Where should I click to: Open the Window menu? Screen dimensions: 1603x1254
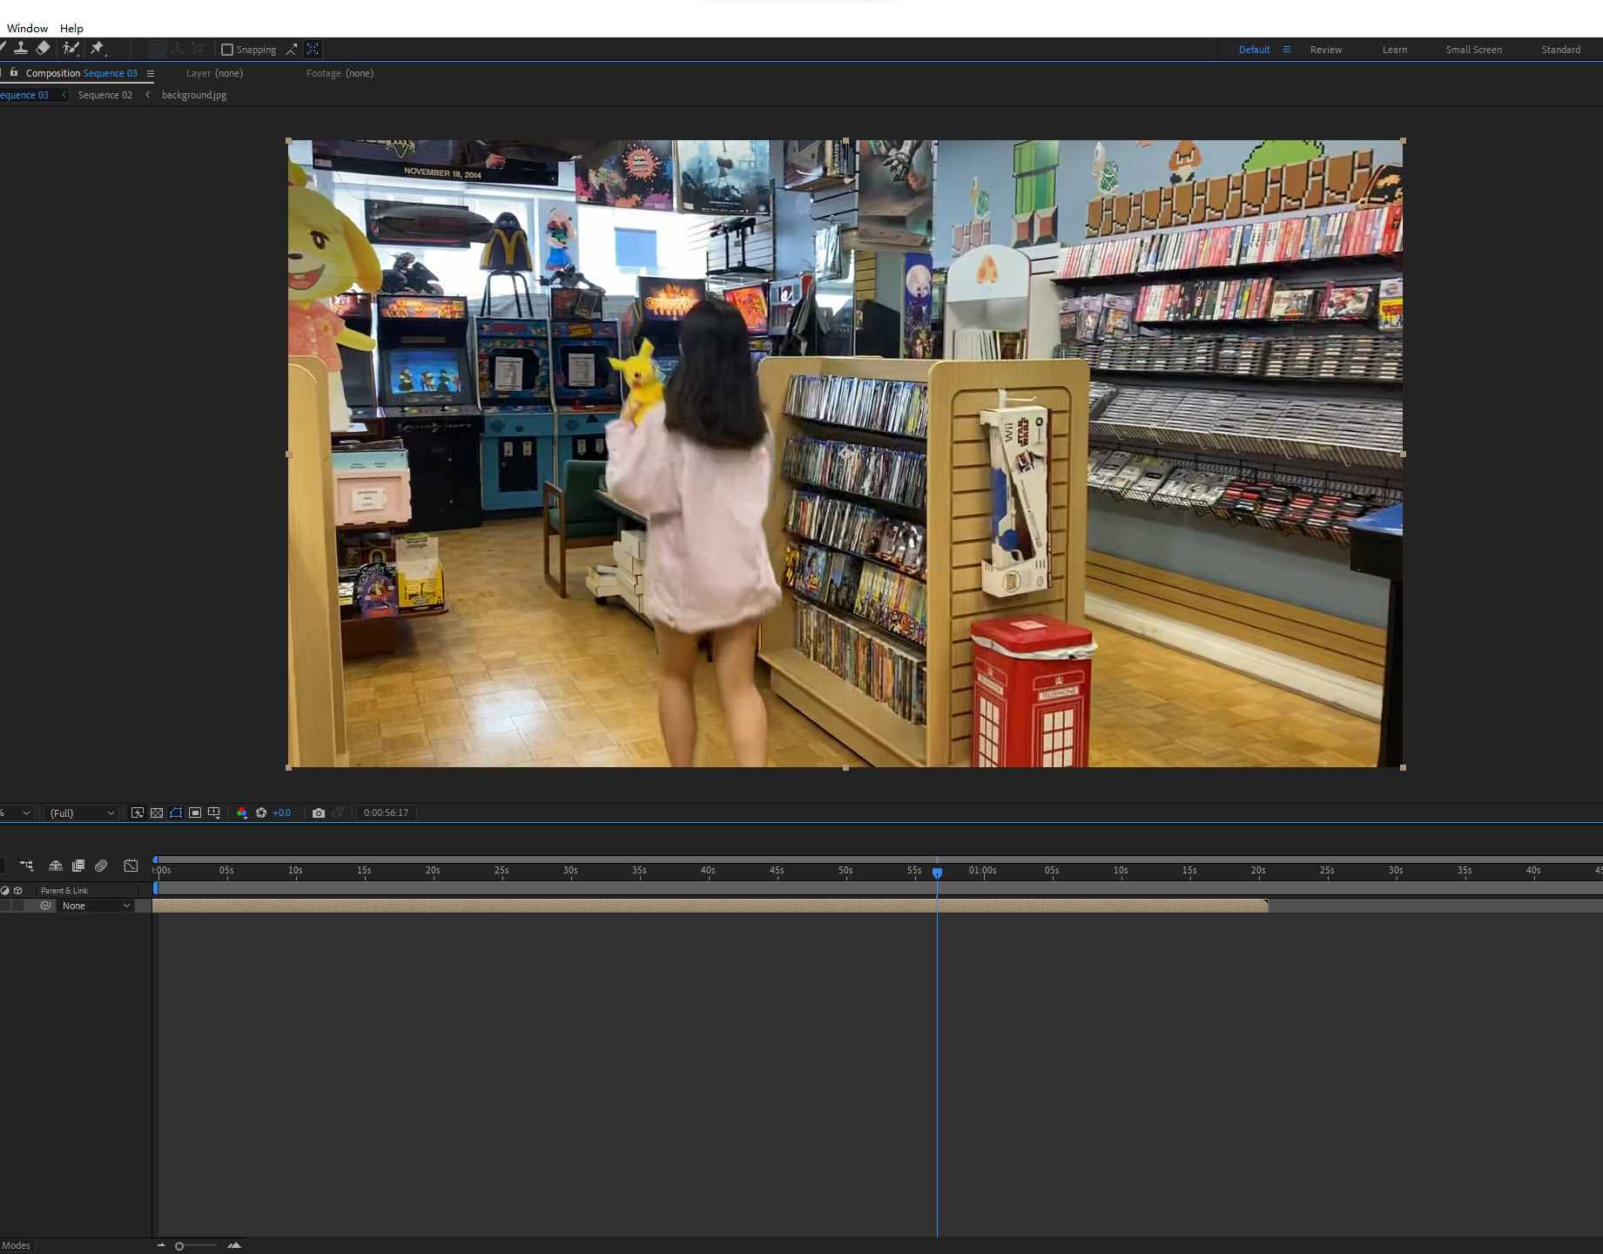point(28,28)
